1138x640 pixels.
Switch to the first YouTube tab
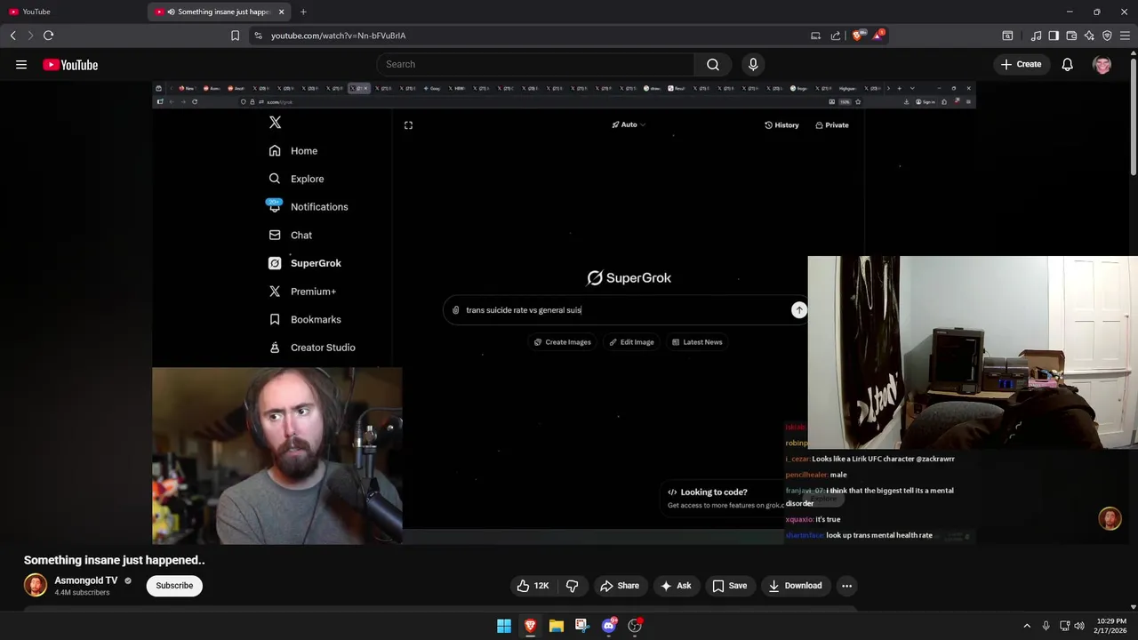pos(73,12)
